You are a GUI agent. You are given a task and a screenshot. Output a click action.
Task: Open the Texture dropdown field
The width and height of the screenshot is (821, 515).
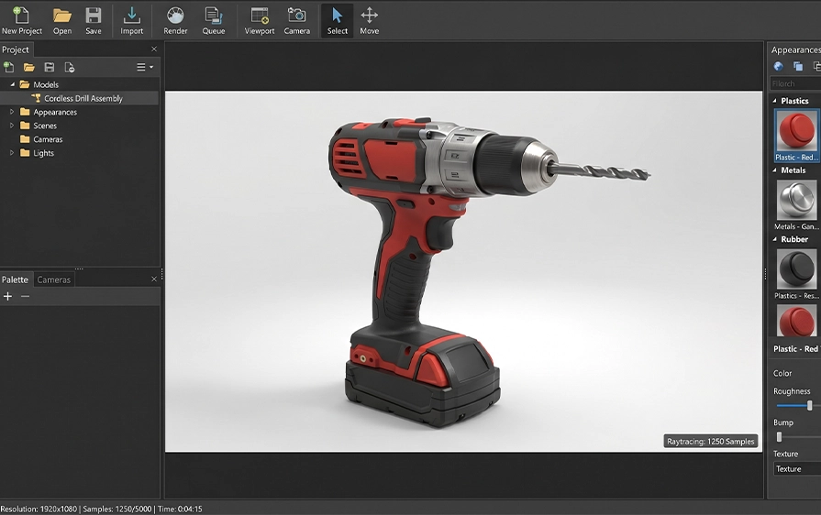click(x=797, y=469)
